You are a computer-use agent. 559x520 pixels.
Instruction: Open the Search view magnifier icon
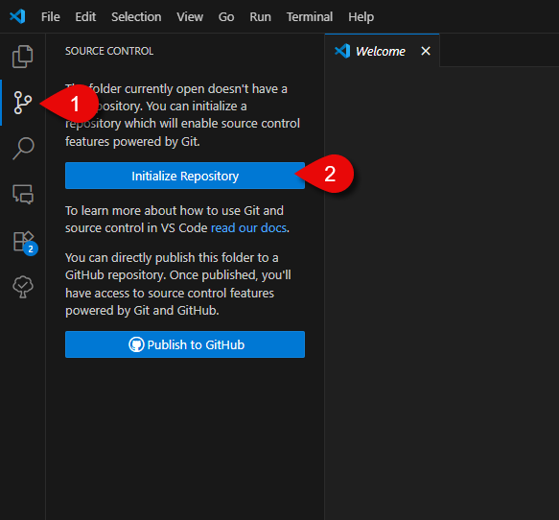pyautogui.click(x=23, y=149)
